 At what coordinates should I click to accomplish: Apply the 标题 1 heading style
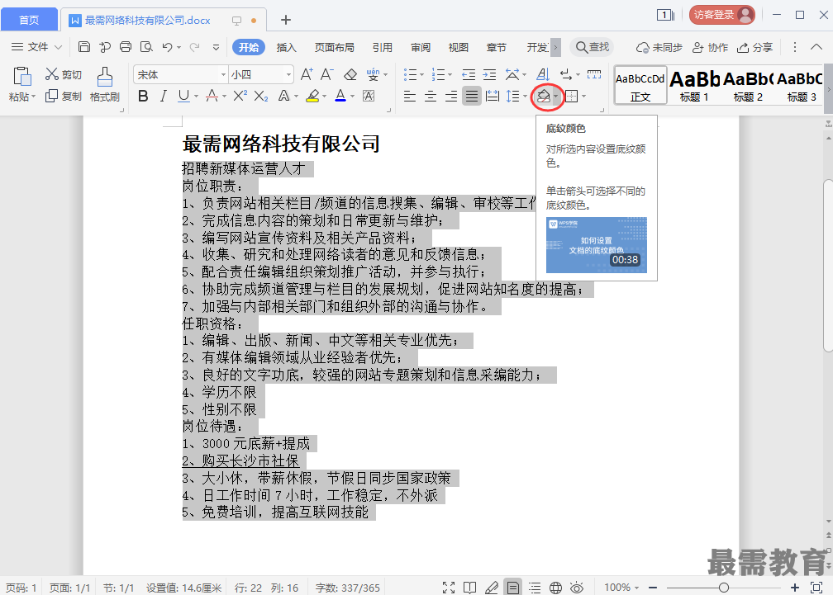(x=694, y=84)
